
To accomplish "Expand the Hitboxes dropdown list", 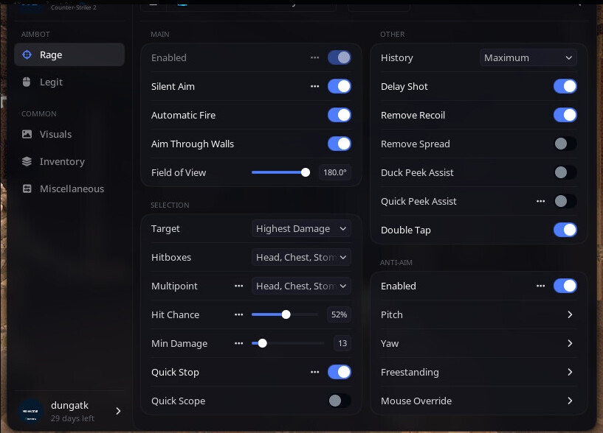I will pyautogui.click(x=301, y=257).
